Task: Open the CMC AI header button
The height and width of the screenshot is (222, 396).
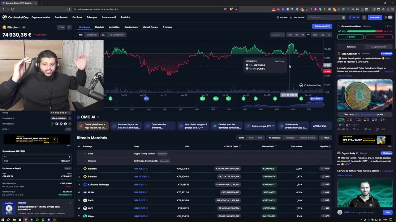Action: [x=354, y=17]
